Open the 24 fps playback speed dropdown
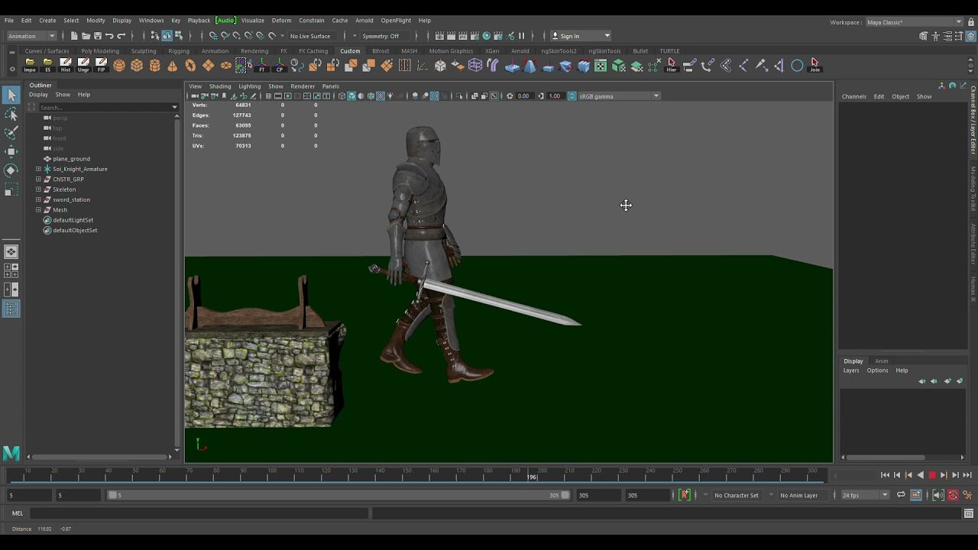This screenshot has height=550, width=978. tap(863, 495)
